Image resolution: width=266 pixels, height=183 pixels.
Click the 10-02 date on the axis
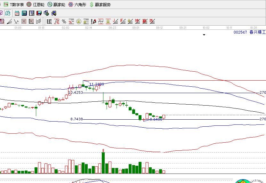pos(206,28)
